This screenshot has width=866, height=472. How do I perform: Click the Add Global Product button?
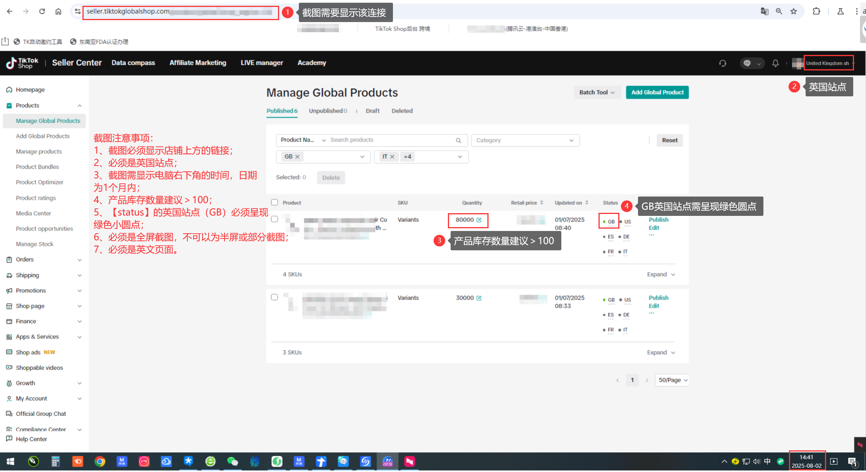(657, 92)
